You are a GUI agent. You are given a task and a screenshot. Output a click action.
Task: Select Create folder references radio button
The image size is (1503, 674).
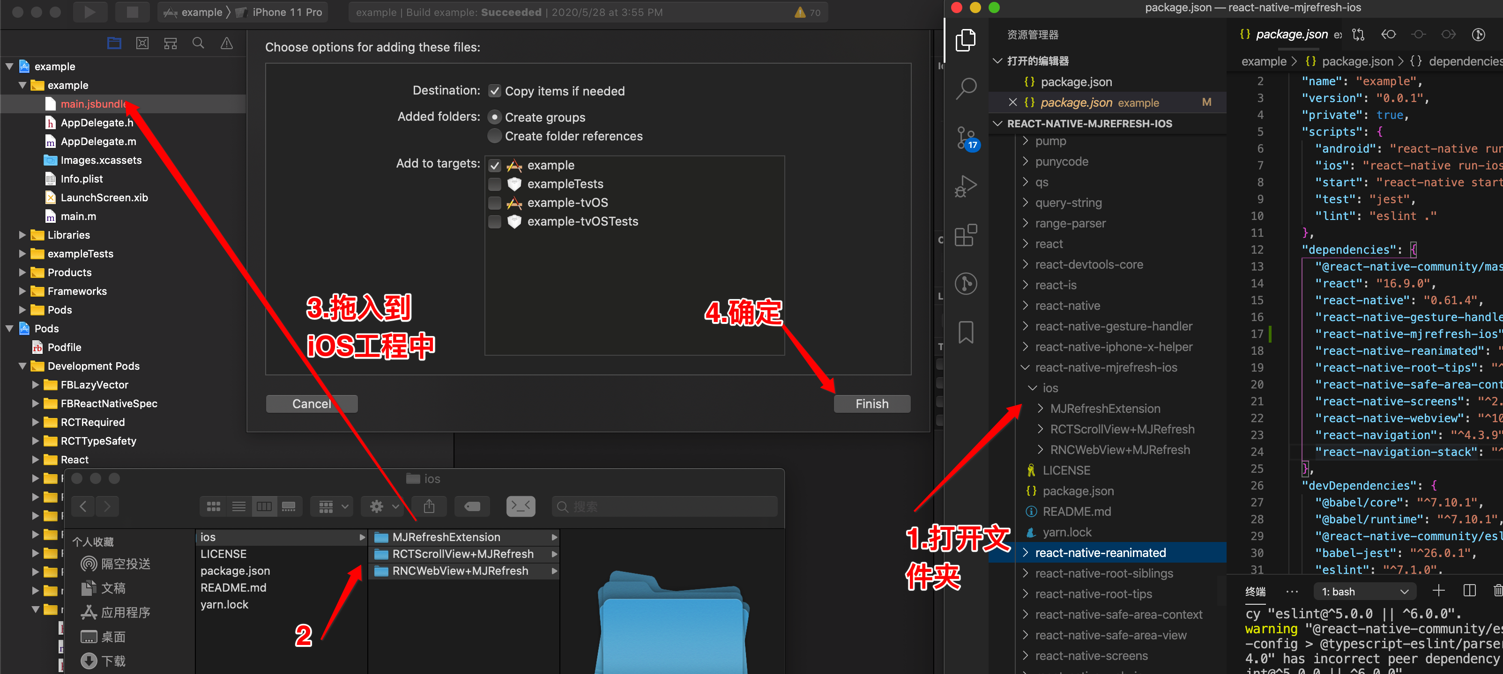(x=494, y=136)
